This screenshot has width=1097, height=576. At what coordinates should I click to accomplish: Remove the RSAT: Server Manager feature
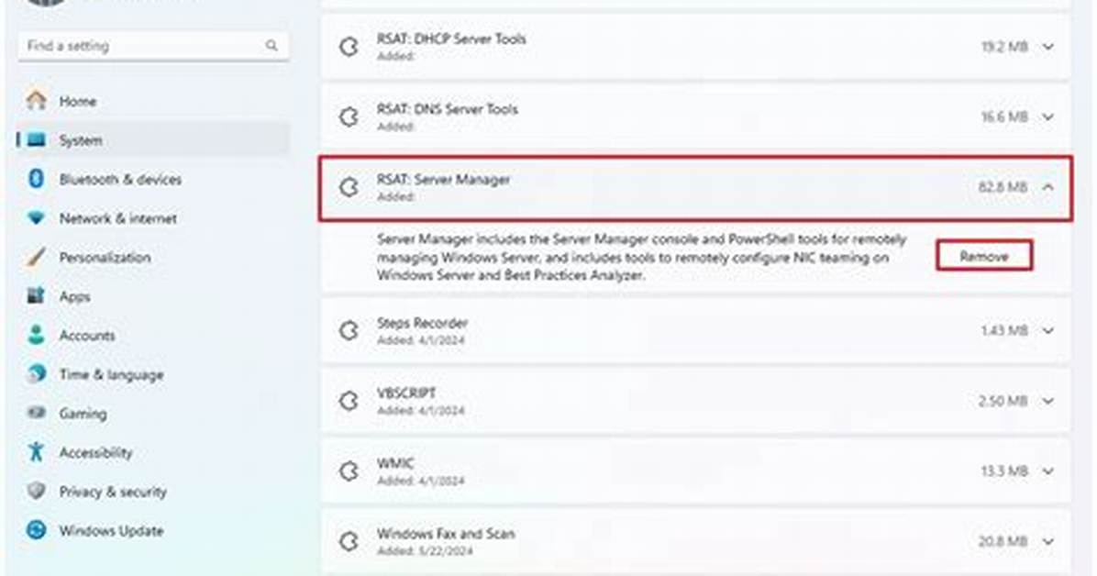[x=983, y=256]
